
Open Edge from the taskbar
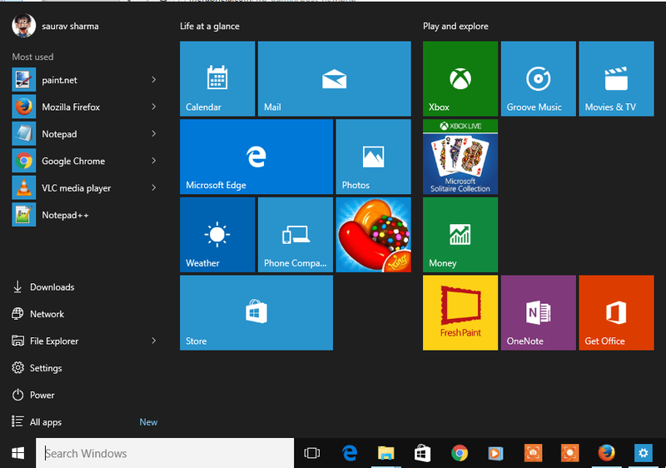tap(350, 453)
